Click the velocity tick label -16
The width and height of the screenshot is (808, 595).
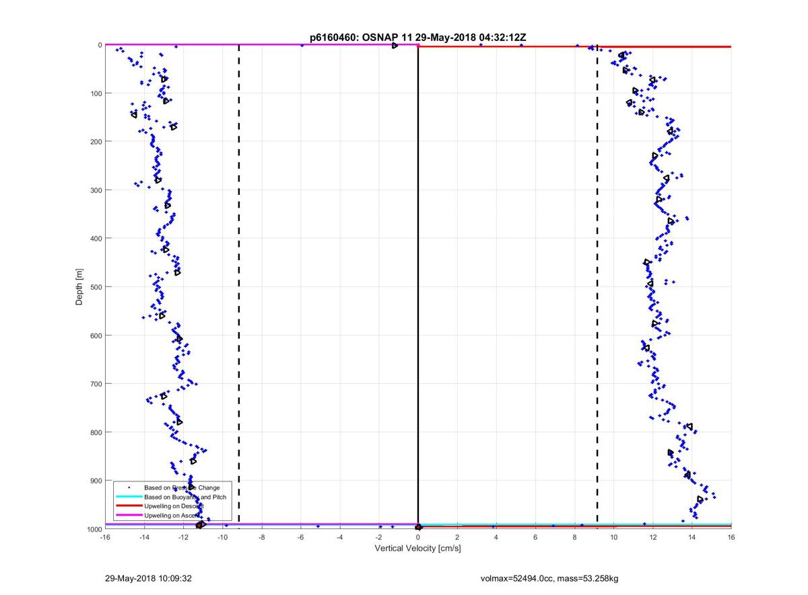pyautogui.click(x=104, y=537)
